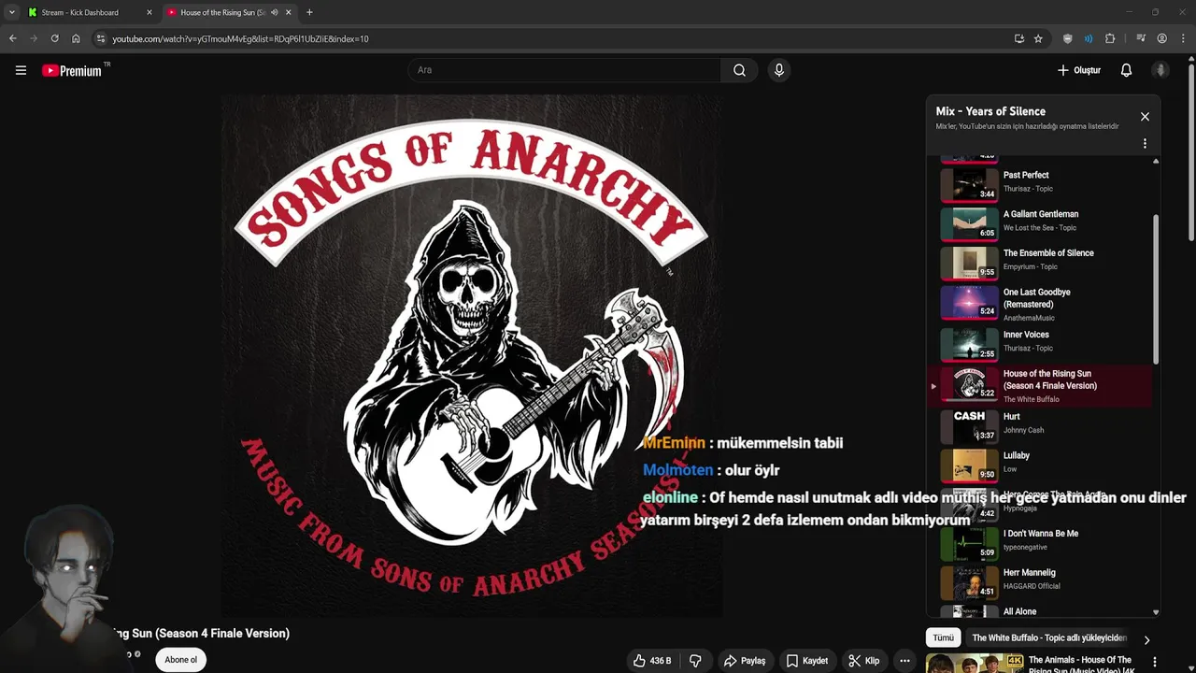Screen dimensions: 1196x673
Task: Open the media controls toolbar icon
Action: tap(1141, 38)
